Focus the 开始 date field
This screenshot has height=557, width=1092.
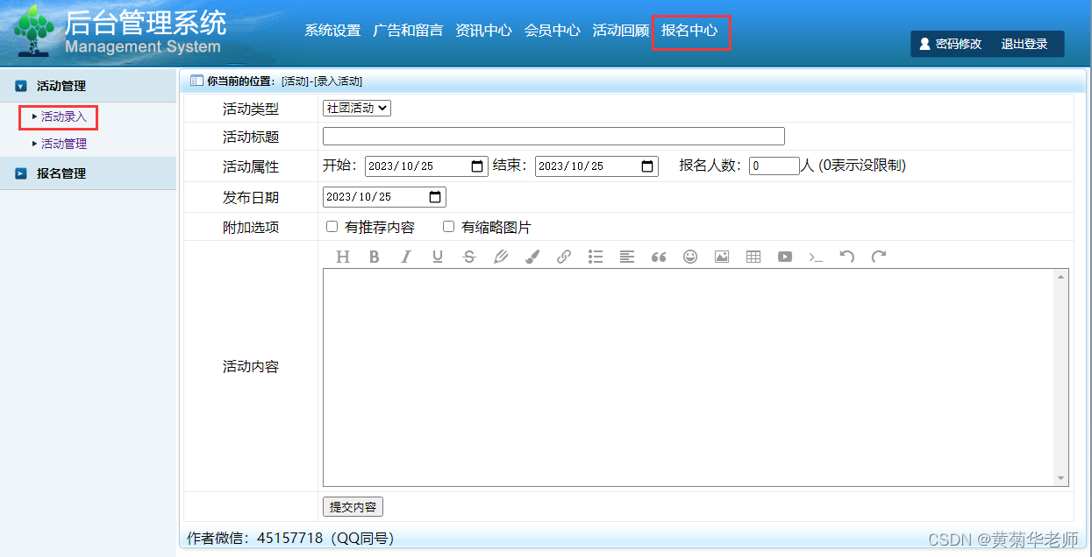(426, 166)
